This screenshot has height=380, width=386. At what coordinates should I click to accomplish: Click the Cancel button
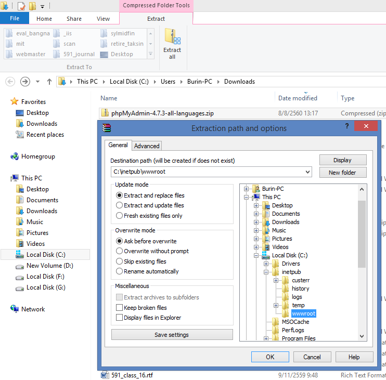[312, 357]
